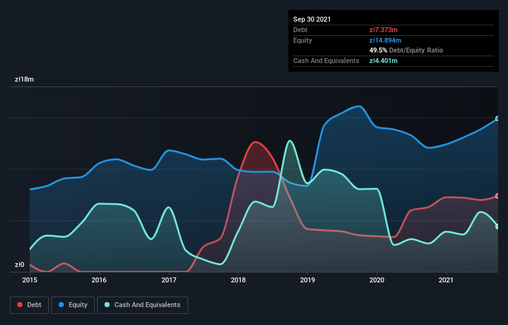Viewport: 508px width, 325px height.
Task: Click the Sep 30 2021 tooltip date
Action: coord(312,19)
